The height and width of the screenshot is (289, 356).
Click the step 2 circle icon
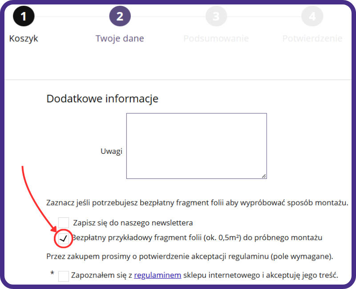tap(120, 16)
